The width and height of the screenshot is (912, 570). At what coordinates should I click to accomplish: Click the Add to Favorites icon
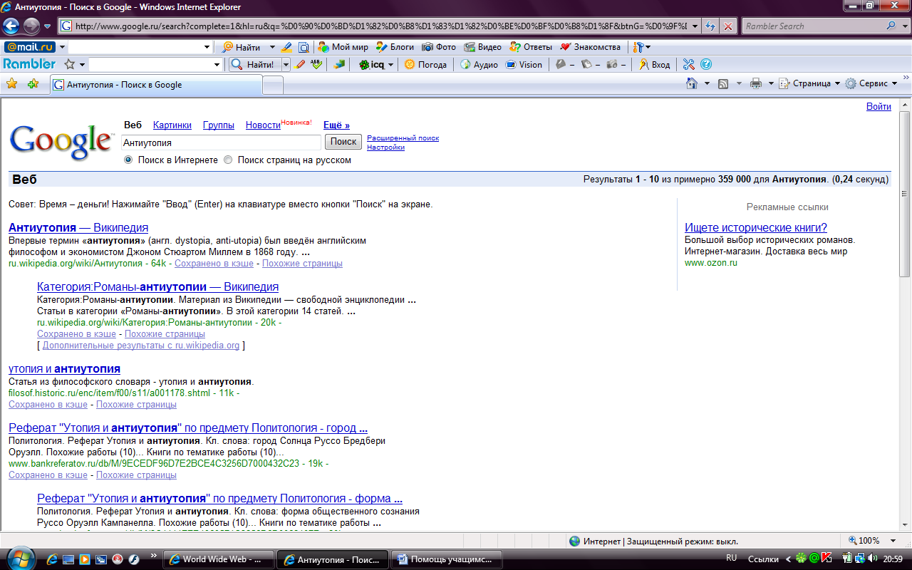[33, 83]
